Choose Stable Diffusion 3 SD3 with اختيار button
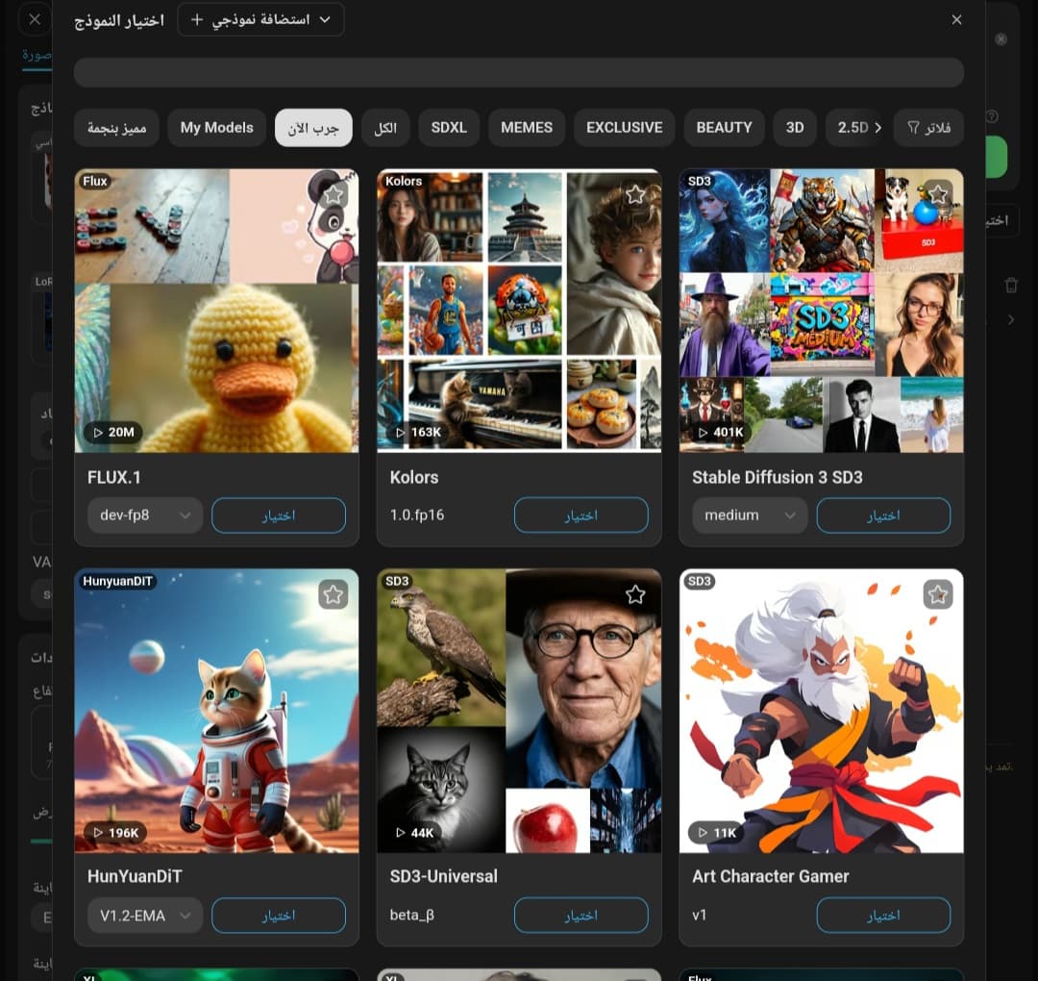 pos(884,516)
